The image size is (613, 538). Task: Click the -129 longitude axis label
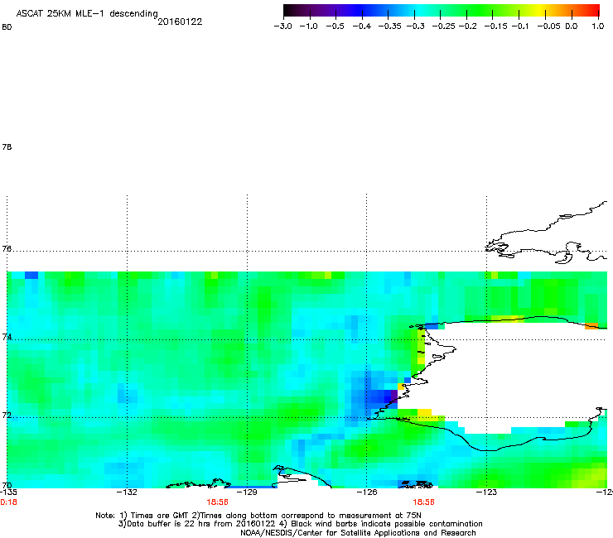pyautogui.click(x=247, y=492)
